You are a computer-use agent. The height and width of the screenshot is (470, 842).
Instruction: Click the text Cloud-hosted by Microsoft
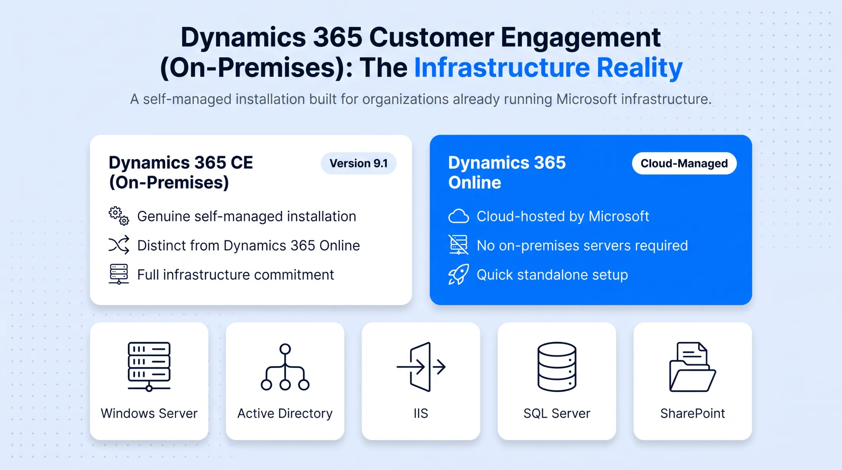coord(563,216)
